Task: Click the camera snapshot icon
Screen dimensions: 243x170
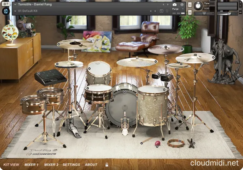Action: tap(175, 4)
